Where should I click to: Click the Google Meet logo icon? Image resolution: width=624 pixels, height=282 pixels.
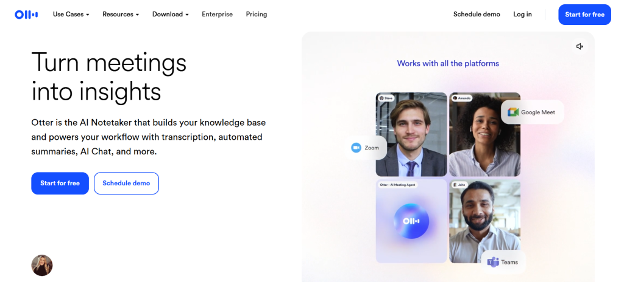[x=513, y=112]
